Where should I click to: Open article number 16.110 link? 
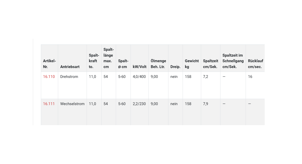coord(49,77)
